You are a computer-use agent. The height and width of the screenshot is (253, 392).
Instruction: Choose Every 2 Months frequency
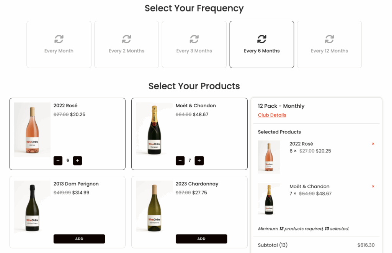click(127, 44)
